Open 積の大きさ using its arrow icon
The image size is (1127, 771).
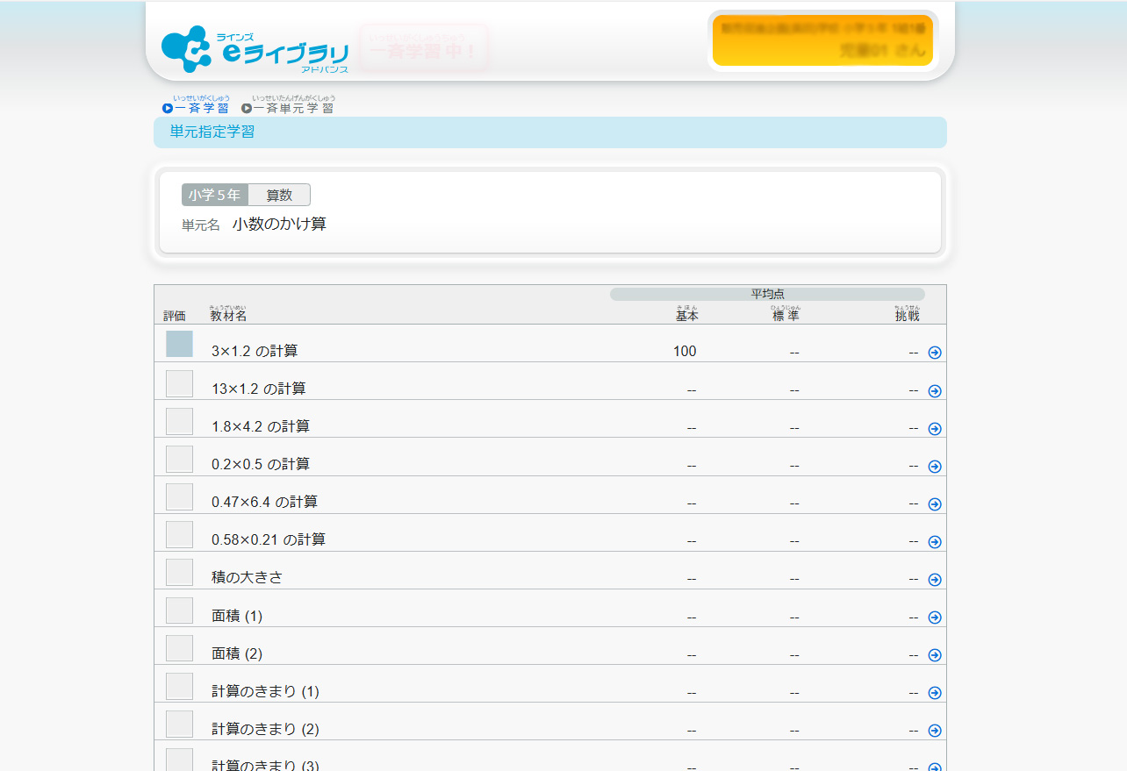coord(935,580)
